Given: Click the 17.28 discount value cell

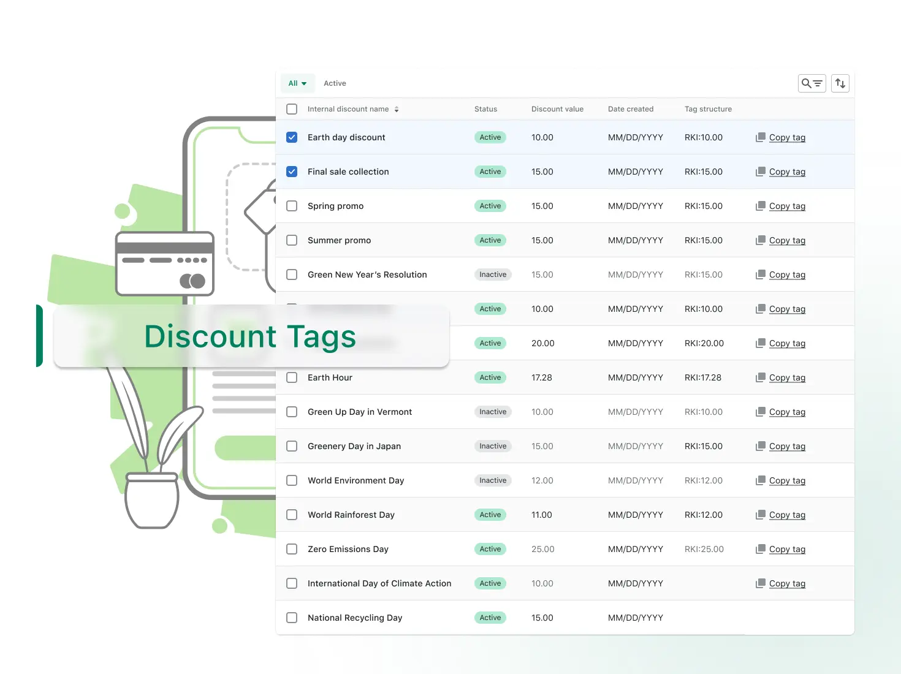Looking at the screenshot, I should click(542, 377).
